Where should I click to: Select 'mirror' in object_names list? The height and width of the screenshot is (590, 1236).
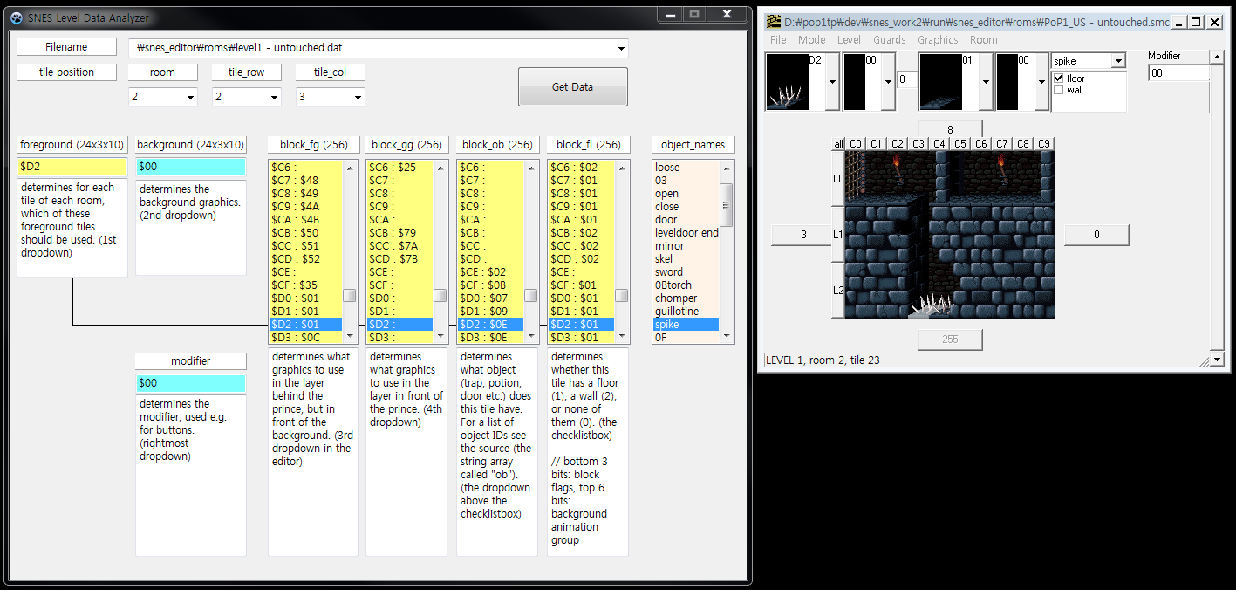(x=686, y=246)
